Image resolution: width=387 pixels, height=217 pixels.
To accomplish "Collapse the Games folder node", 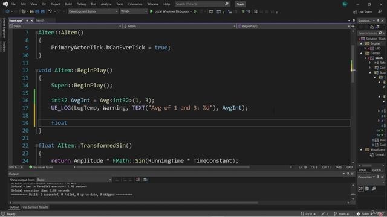I will [361, 53].
